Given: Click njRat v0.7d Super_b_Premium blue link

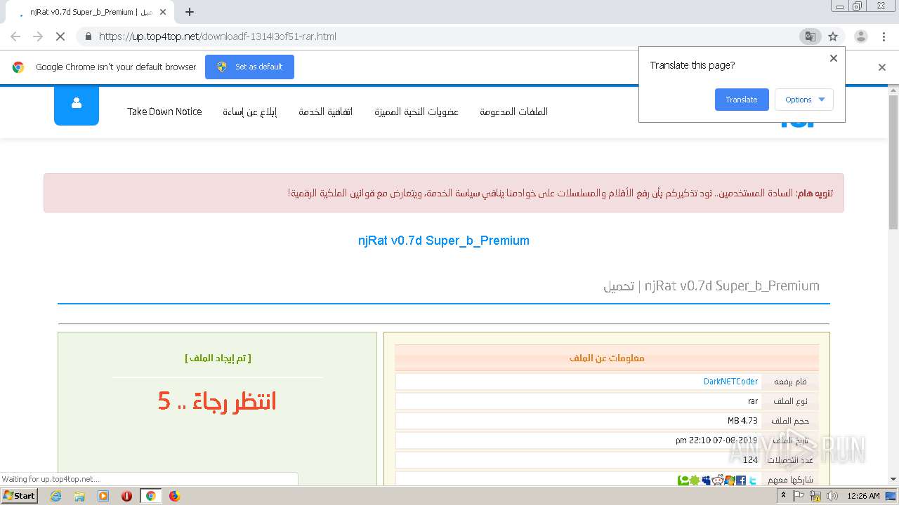Looking at the screenshot, I should [444, 241].
